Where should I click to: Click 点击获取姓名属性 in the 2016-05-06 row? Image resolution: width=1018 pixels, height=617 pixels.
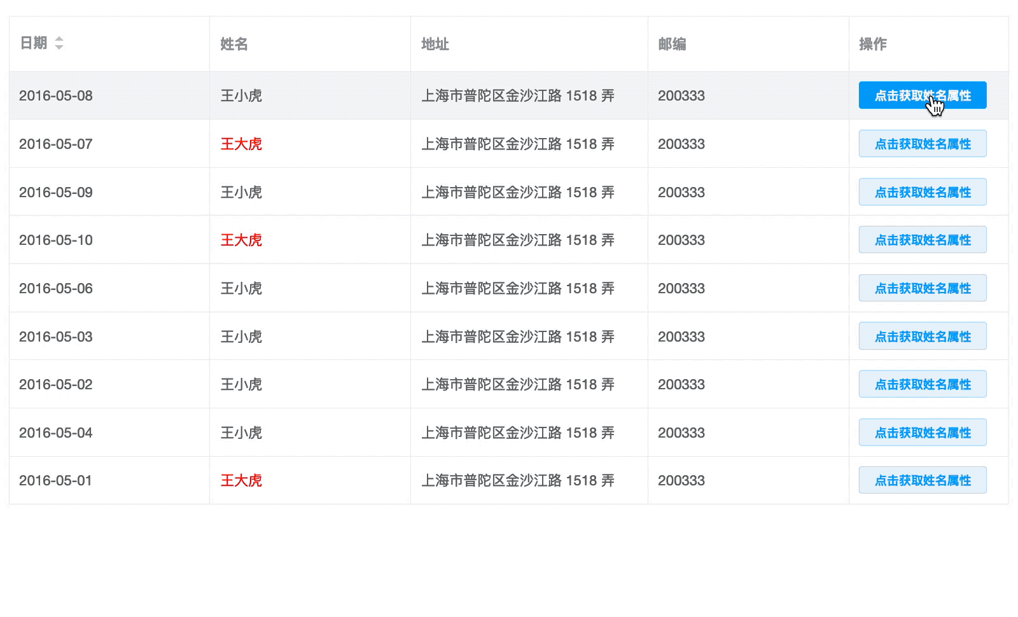pos(923,288)
